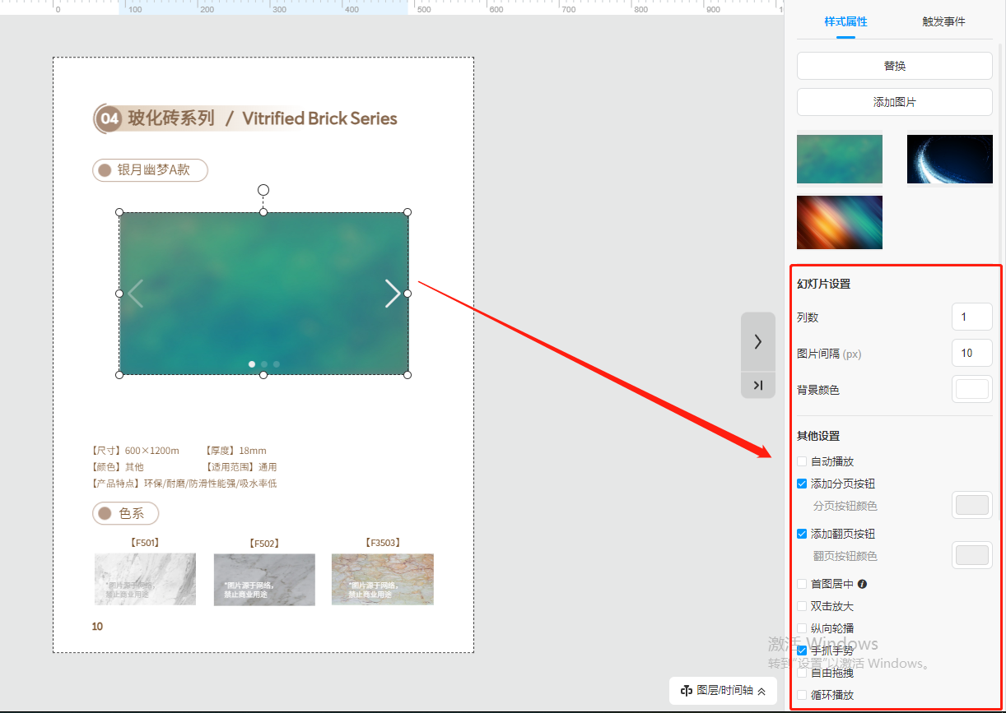1006x713 pixels.
Task: Click the first pagination dot on slideshow
Action: tap(252, 363)
